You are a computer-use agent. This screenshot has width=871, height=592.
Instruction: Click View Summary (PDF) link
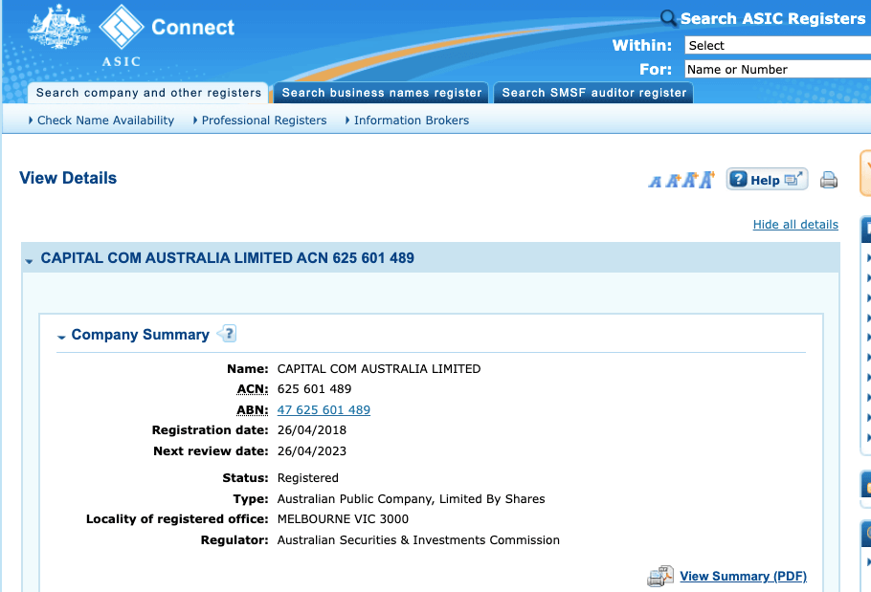744,576
